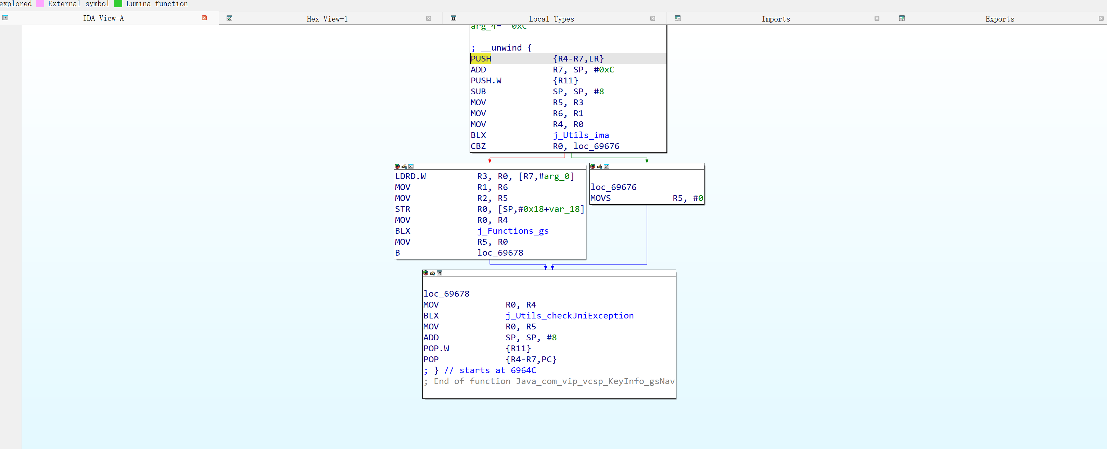The height and width of the screenshot is (449, 1107).
Task: Click the "; __unwind {" comment
Action: [x=501, y=48]
